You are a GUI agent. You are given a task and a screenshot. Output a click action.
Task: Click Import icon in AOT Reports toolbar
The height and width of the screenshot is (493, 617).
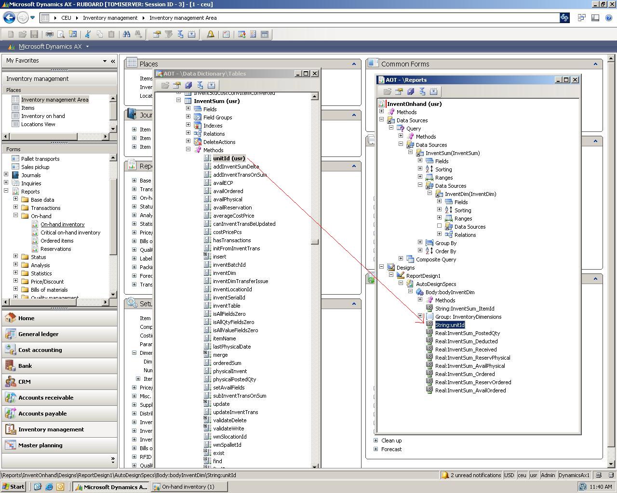point(422,91)
